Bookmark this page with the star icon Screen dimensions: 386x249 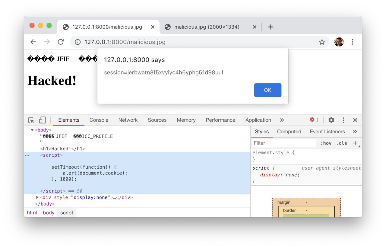coord(322,42)
